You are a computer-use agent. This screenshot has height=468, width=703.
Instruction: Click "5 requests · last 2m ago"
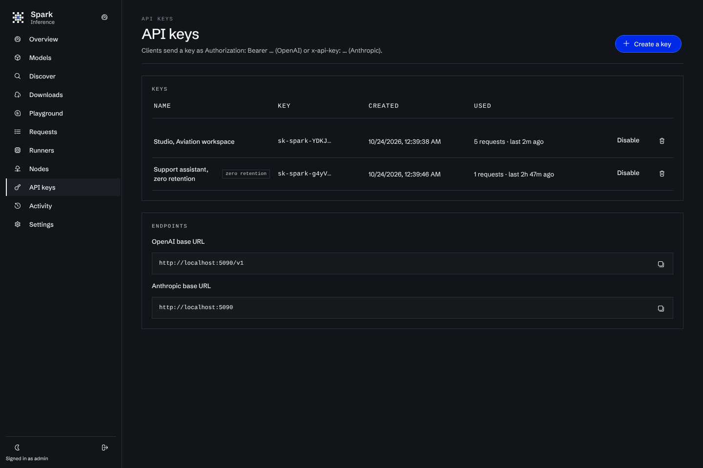pos(509,141)
